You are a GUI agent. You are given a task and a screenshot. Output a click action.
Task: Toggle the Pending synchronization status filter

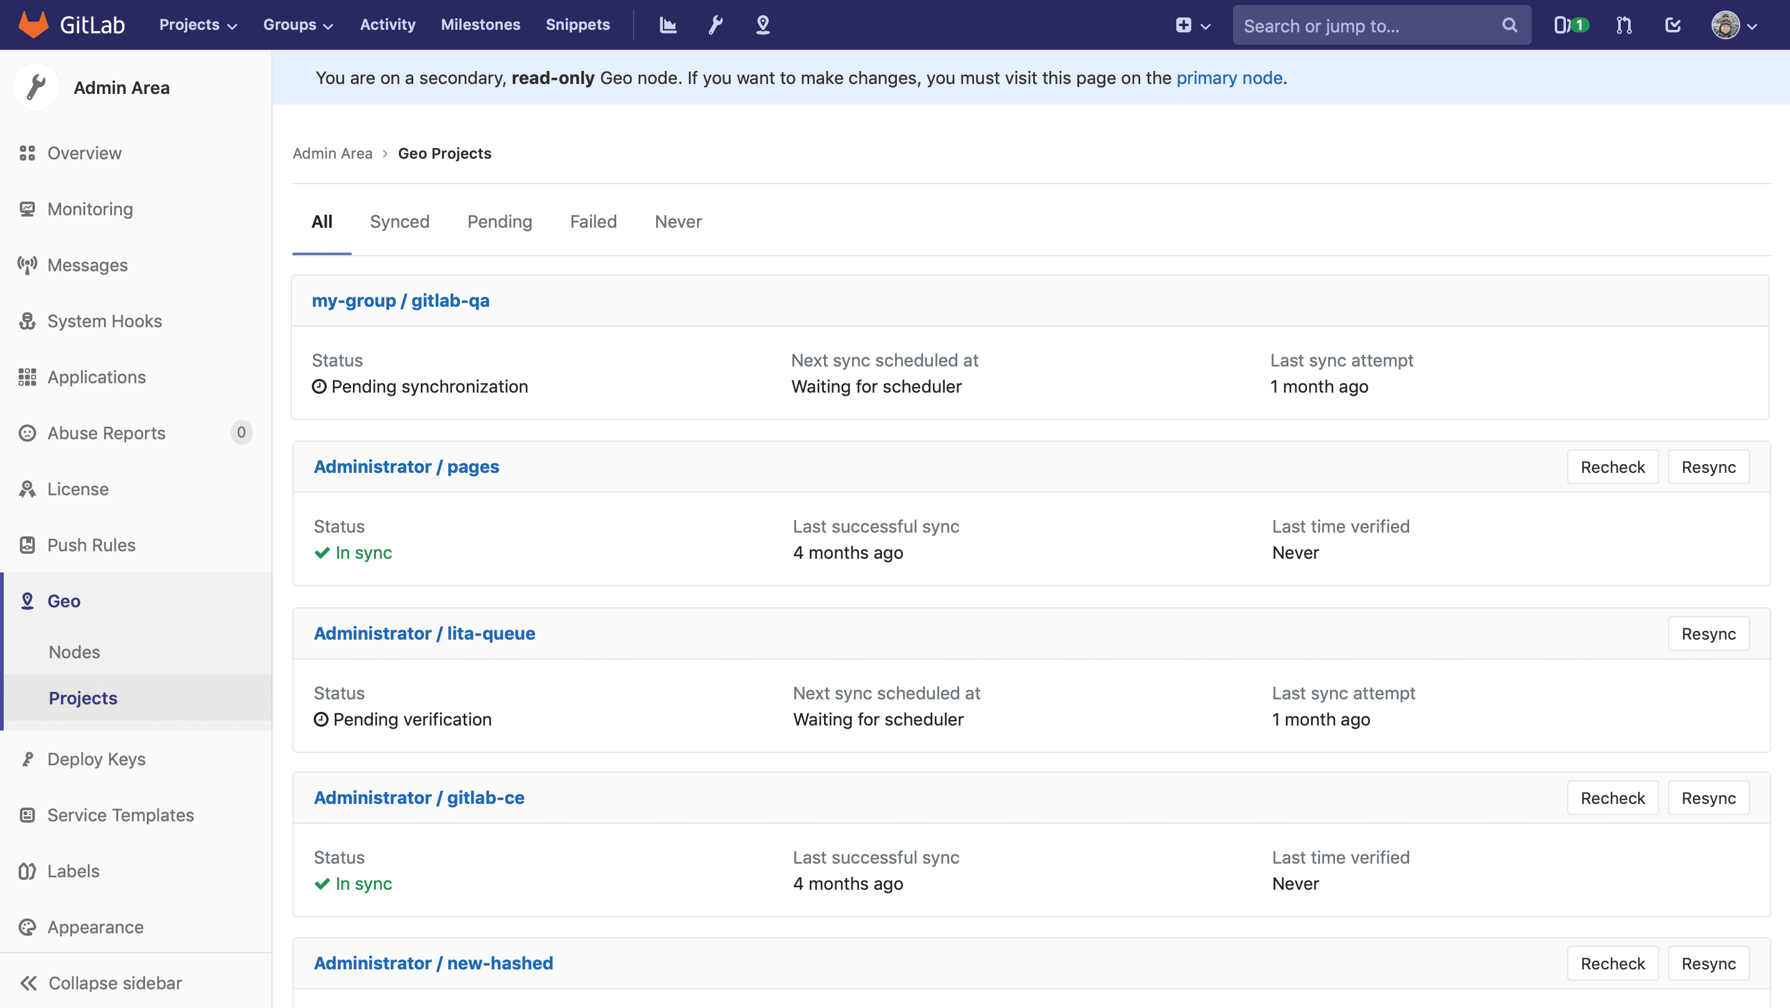point(499,222)
